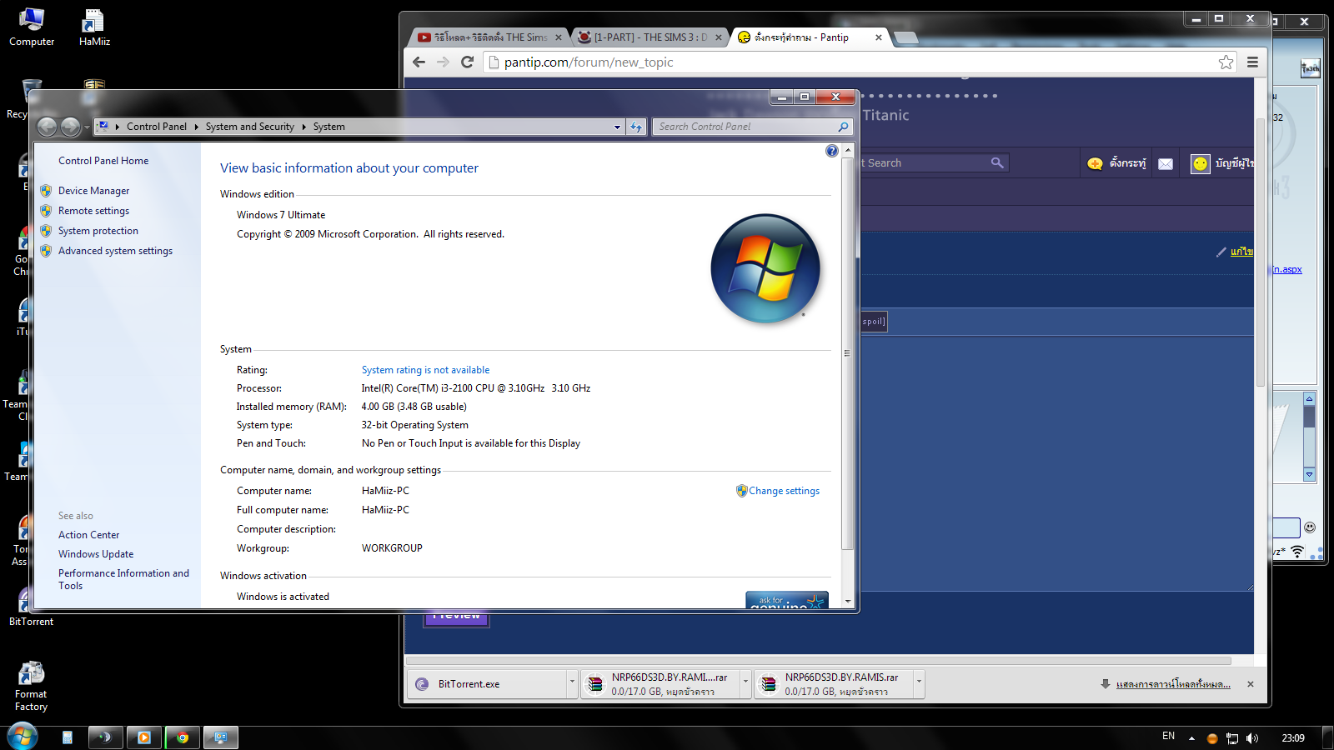
Task: Bookmark the page with the star icon
Action: (1226, 62)
